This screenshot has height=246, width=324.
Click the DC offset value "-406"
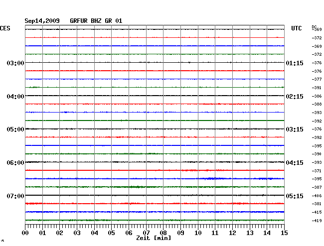coord(317,196)
